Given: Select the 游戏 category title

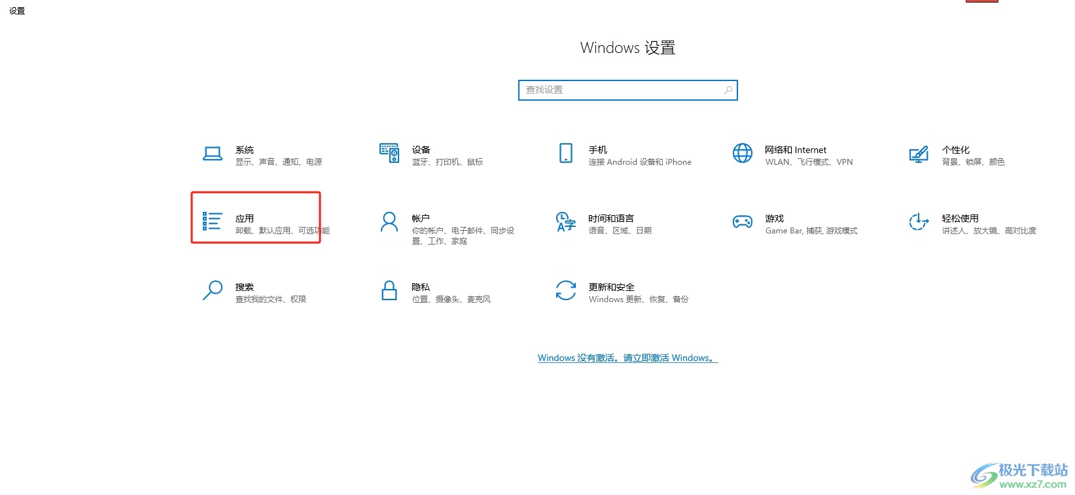Looking at the screenshot, I should 775,218.
